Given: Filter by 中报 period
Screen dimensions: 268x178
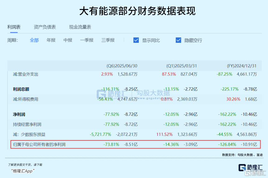Looking at the screenshot, I should pyautogui.click(x=68, y=40).
